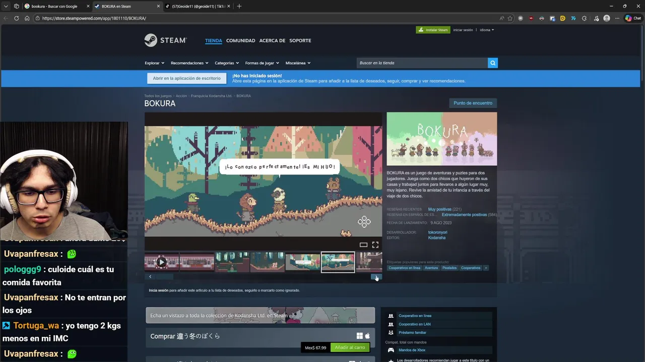Close the TikTok Geoide11 tab
Screen dimensions: 645x362
click(229, 6)
